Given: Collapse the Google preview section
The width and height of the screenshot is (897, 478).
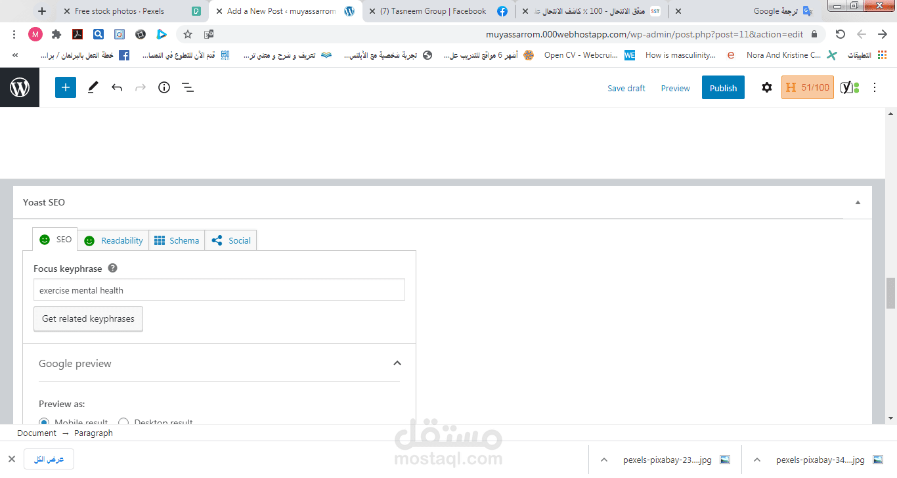Looking at the screenshot, I should coord(397,363).
